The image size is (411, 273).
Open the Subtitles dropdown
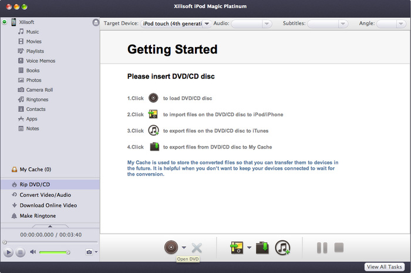point(328,24)
